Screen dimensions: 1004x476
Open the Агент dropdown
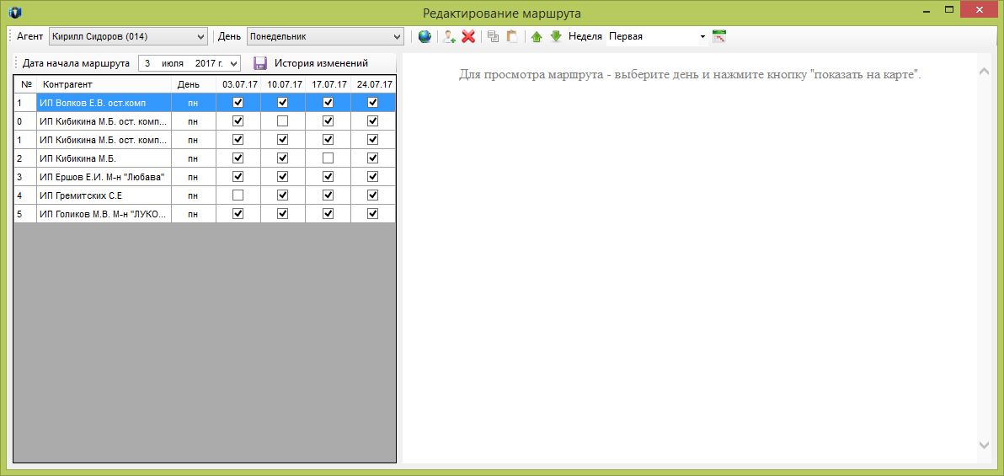pos(128,36)
